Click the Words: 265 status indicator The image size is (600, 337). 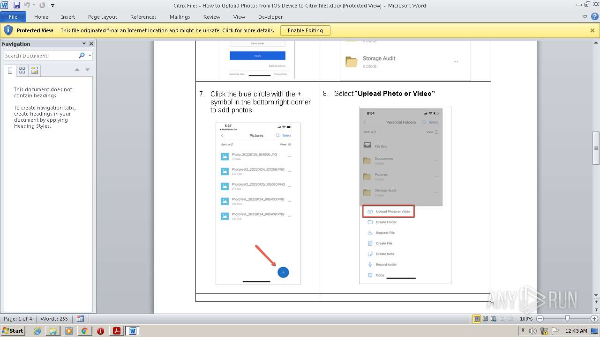click(54, 319)
